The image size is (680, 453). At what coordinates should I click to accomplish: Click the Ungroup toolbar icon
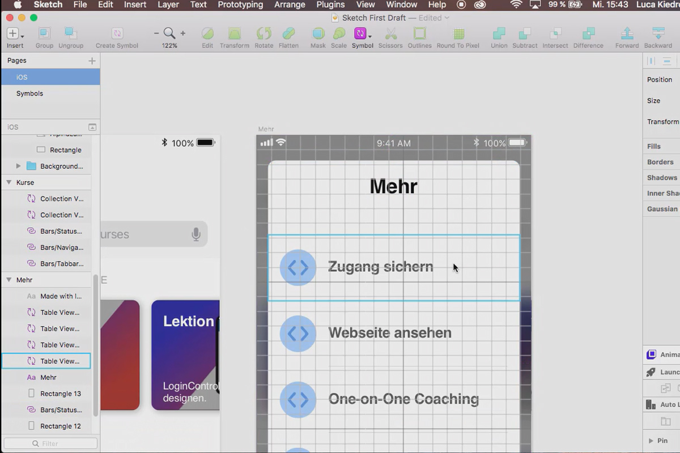(x=71, y=33)
